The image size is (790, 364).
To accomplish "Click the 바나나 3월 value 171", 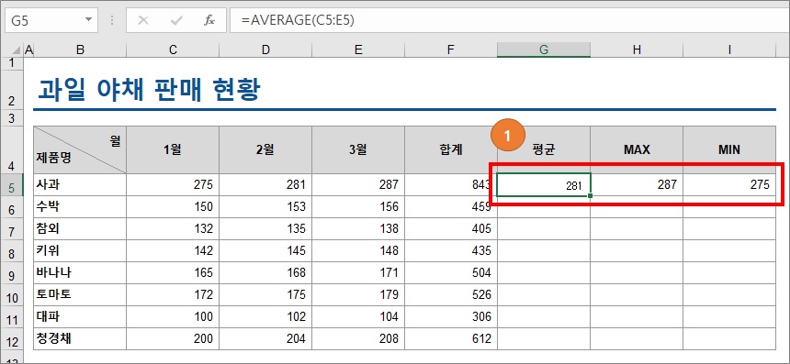I will [358, 272].
